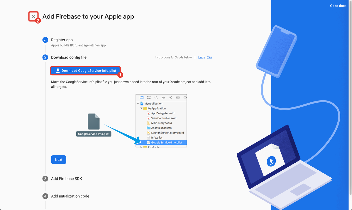Click the download icon on the laptop illustration
This screenshot has height=210, width=352.
271,161
